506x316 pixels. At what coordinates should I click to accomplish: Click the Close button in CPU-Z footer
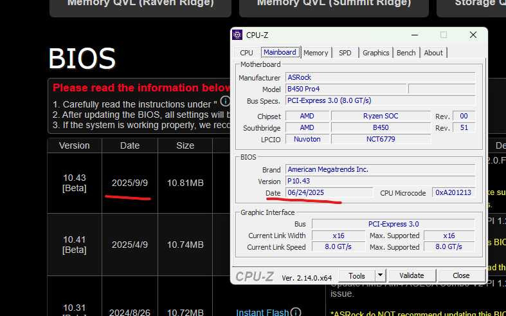[461, 275]
